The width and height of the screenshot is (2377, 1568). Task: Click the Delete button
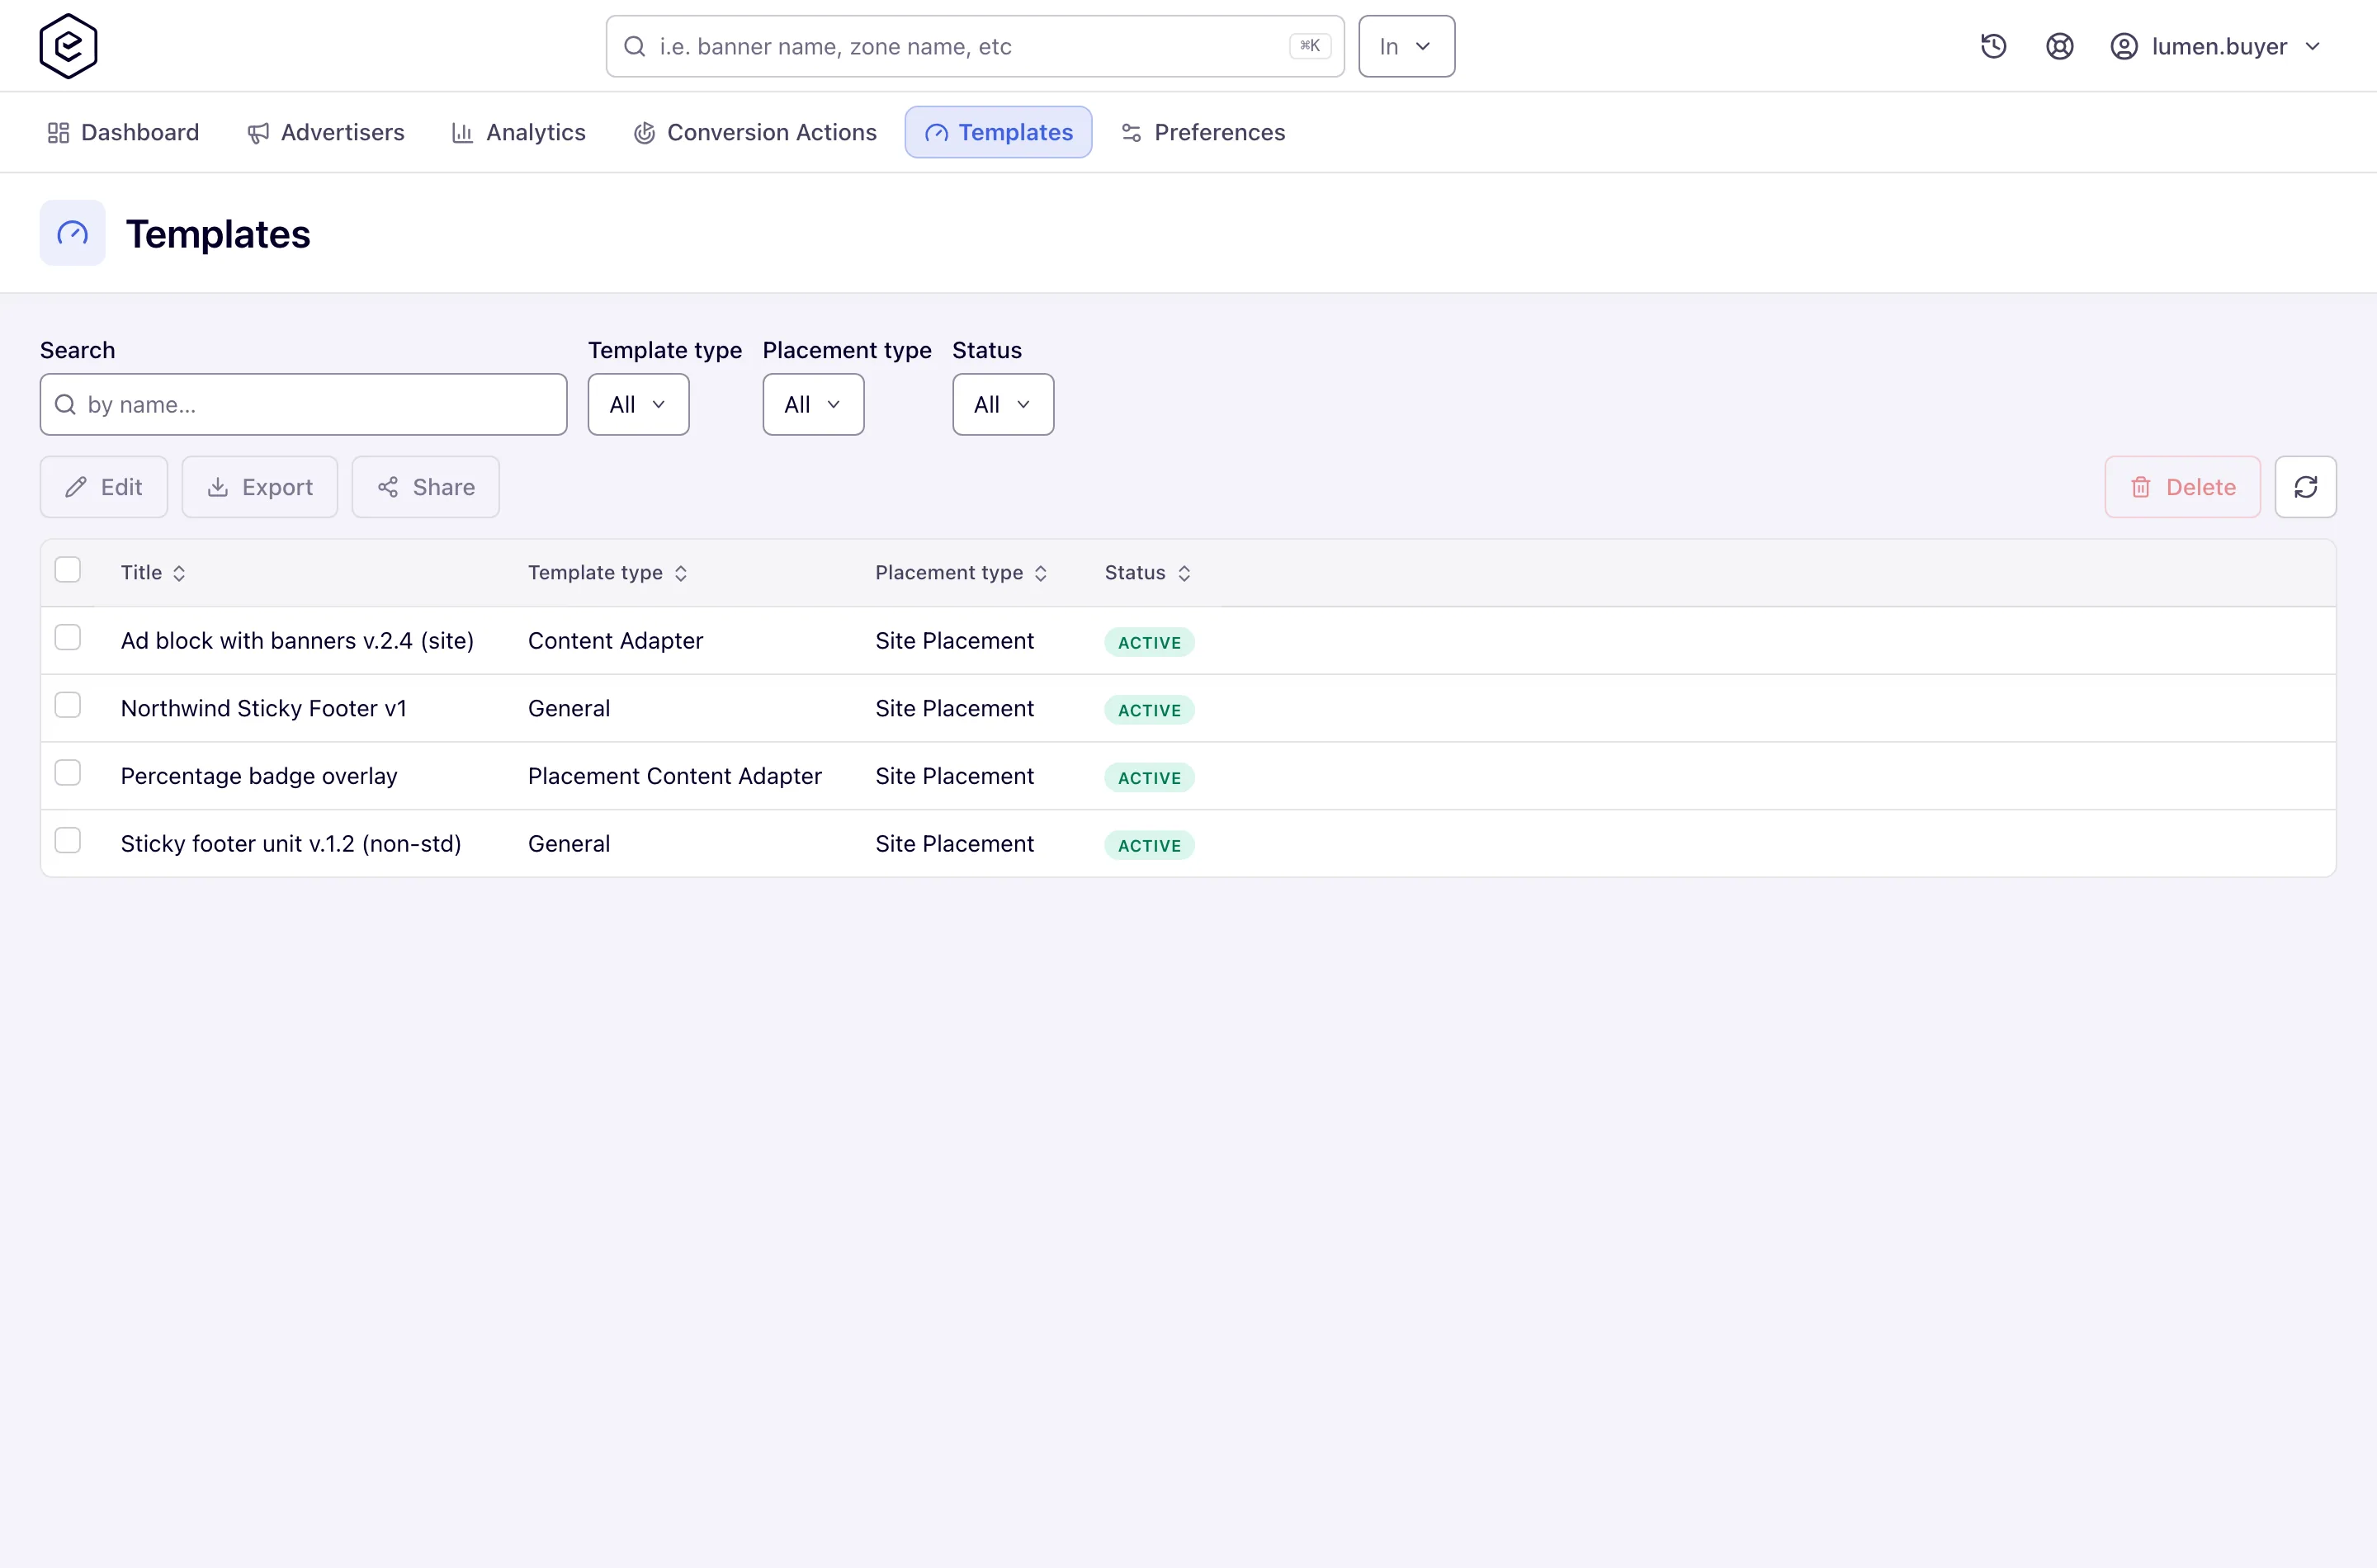2182,487
